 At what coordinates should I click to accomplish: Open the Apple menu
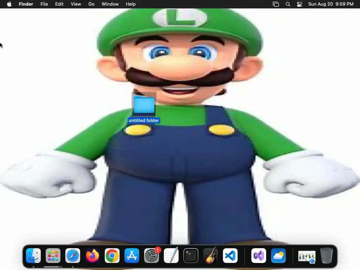tap(9, 4)
